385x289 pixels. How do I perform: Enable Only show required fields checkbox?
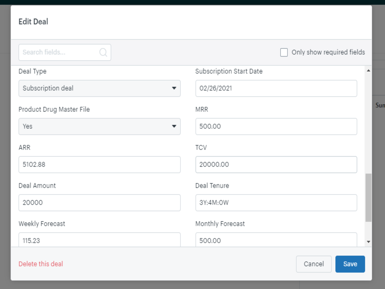coord(284,52)
